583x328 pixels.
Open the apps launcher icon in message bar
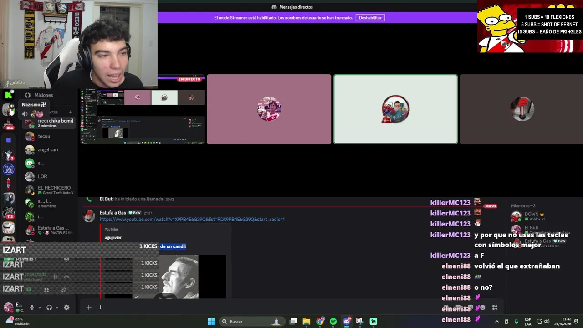[x=495, y=307]
